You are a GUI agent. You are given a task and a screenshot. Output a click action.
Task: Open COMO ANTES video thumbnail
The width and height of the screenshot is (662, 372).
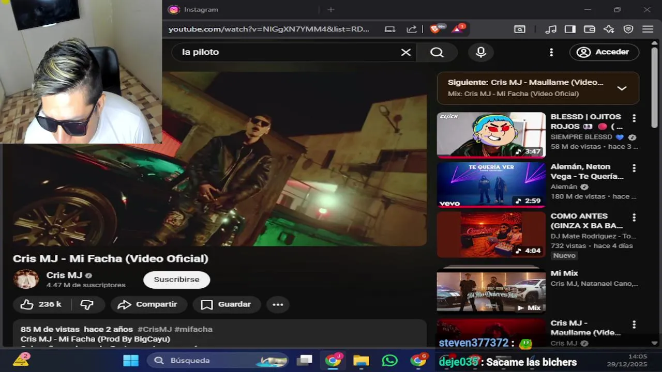click(491, 234)
